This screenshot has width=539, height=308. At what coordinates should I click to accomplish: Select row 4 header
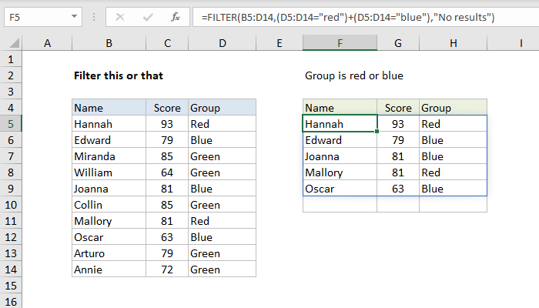click(11, 108)
